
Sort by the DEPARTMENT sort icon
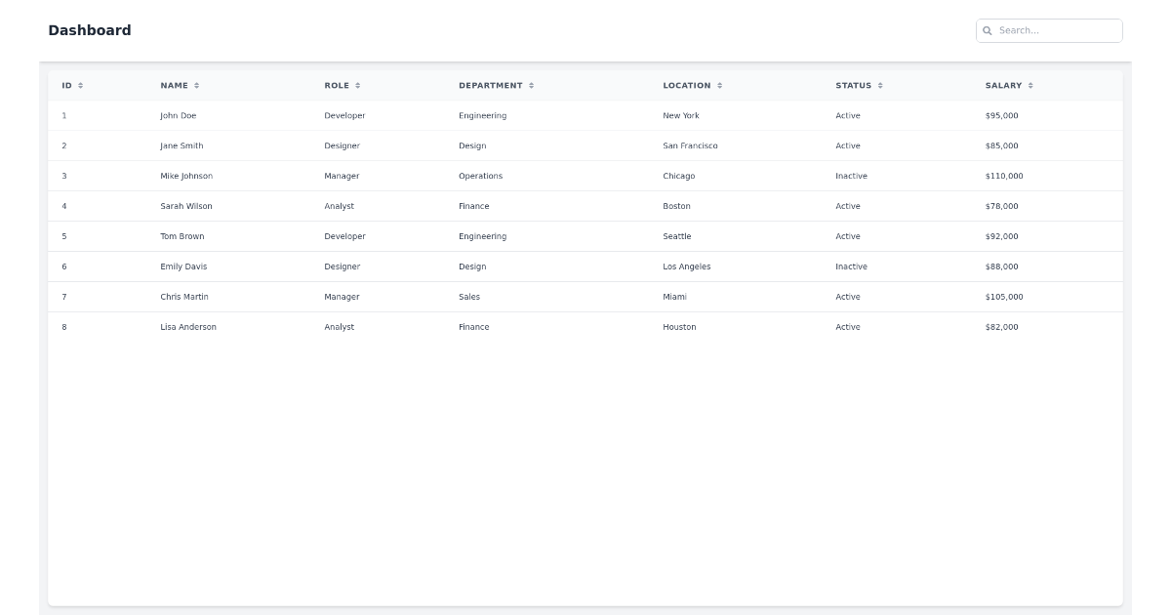click(x=532, y=85)
